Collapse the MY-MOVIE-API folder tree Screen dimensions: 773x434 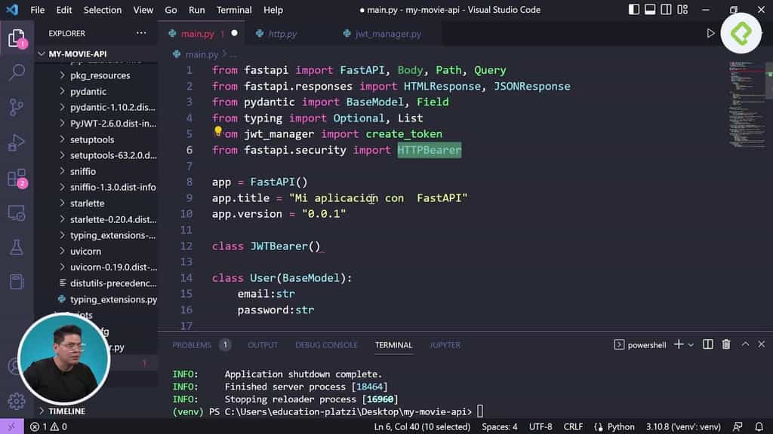tap(42, 53)
